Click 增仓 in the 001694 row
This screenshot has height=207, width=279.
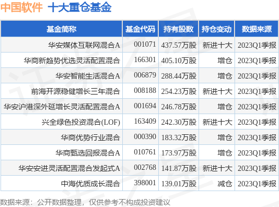click(224, 107)
